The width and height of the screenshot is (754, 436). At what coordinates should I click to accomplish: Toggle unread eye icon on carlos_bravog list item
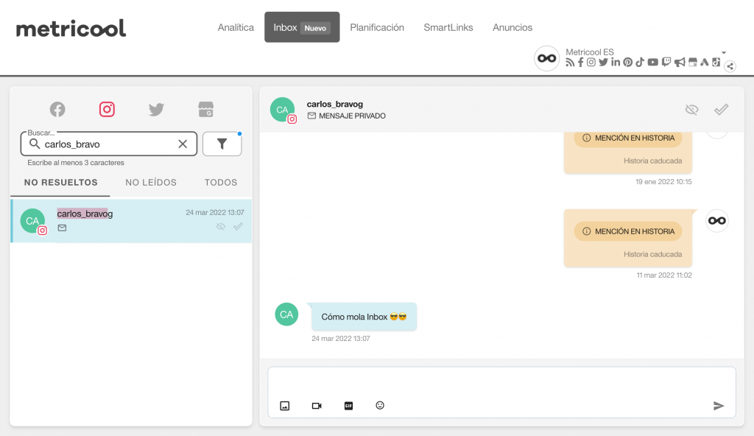221,226
